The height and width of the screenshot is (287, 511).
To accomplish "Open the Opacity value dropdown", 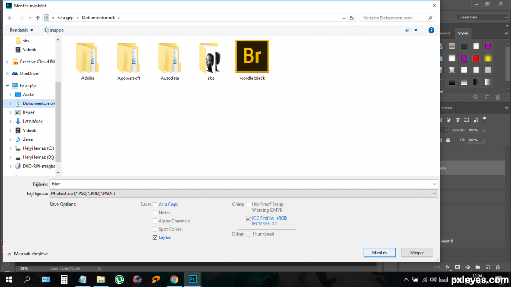I will click(484, 130).
